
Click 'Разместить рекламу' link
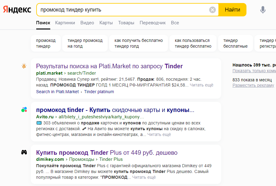coord(253,85)
